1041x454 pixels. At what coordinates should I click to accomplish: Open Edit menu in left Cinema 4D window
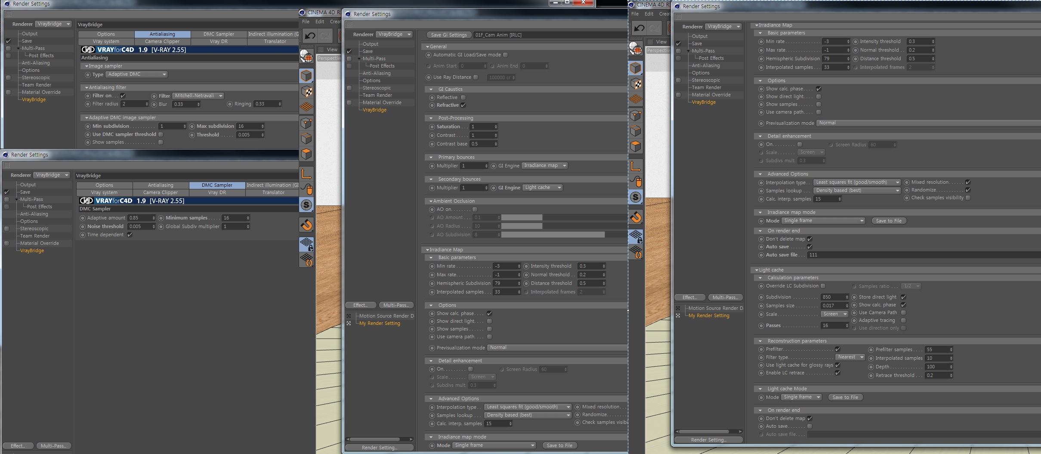(x=320, y=22)
